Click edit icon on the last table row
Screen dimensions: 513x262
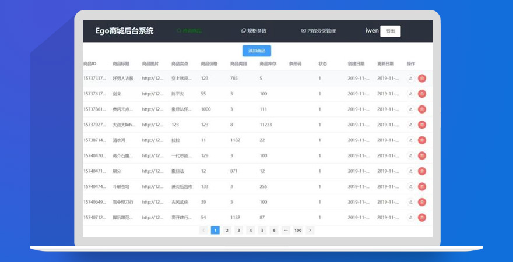(411, 217)
